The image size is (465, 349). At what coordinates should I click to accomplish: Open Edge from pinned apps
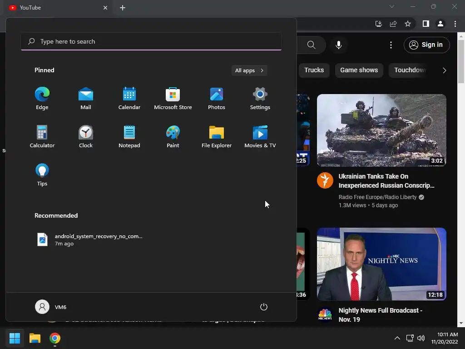click(x=42, y=99)
